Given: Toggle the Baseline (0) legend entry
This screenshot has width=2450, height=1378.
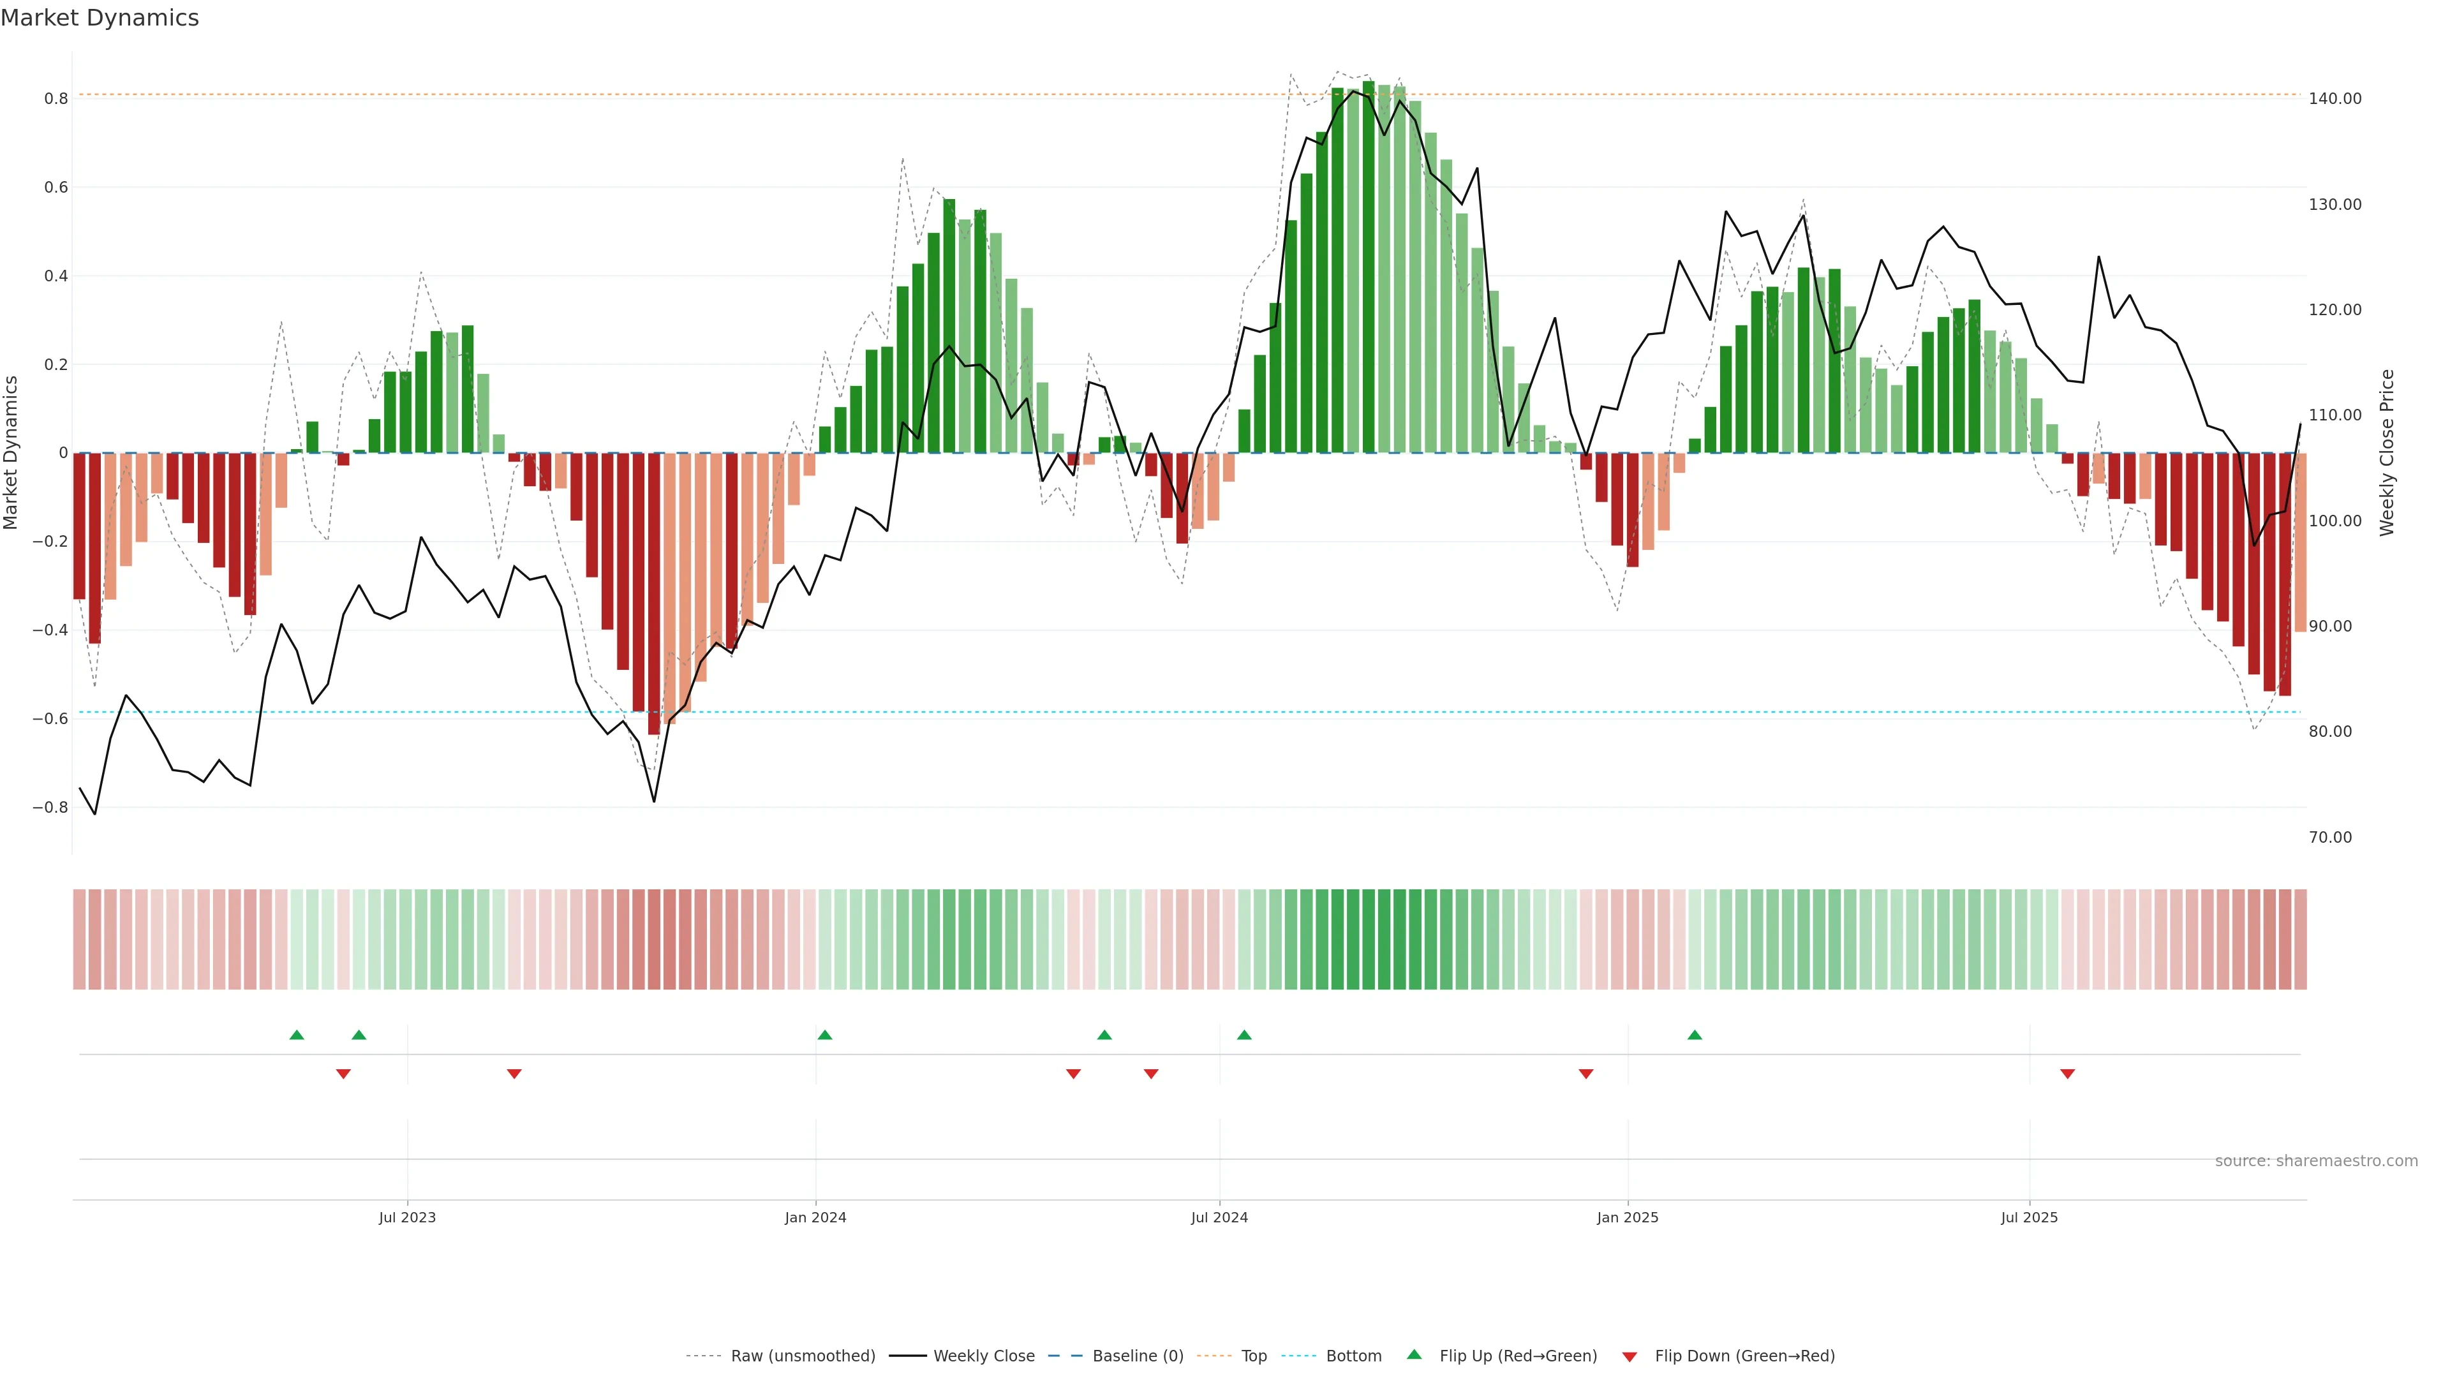Looking at the screenshot, I should click(1138, 1356).
